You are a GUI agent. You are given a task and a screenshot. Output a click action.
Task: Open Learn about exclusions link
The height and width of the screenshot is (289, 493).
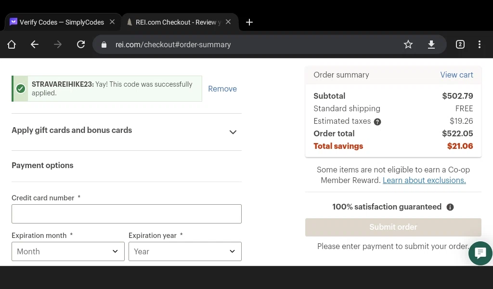(424, 180)
